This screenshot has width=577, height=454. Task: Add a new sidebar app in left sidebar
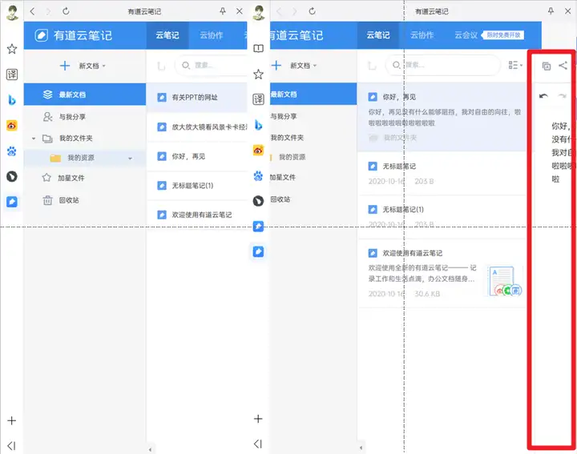click(12, 420)
